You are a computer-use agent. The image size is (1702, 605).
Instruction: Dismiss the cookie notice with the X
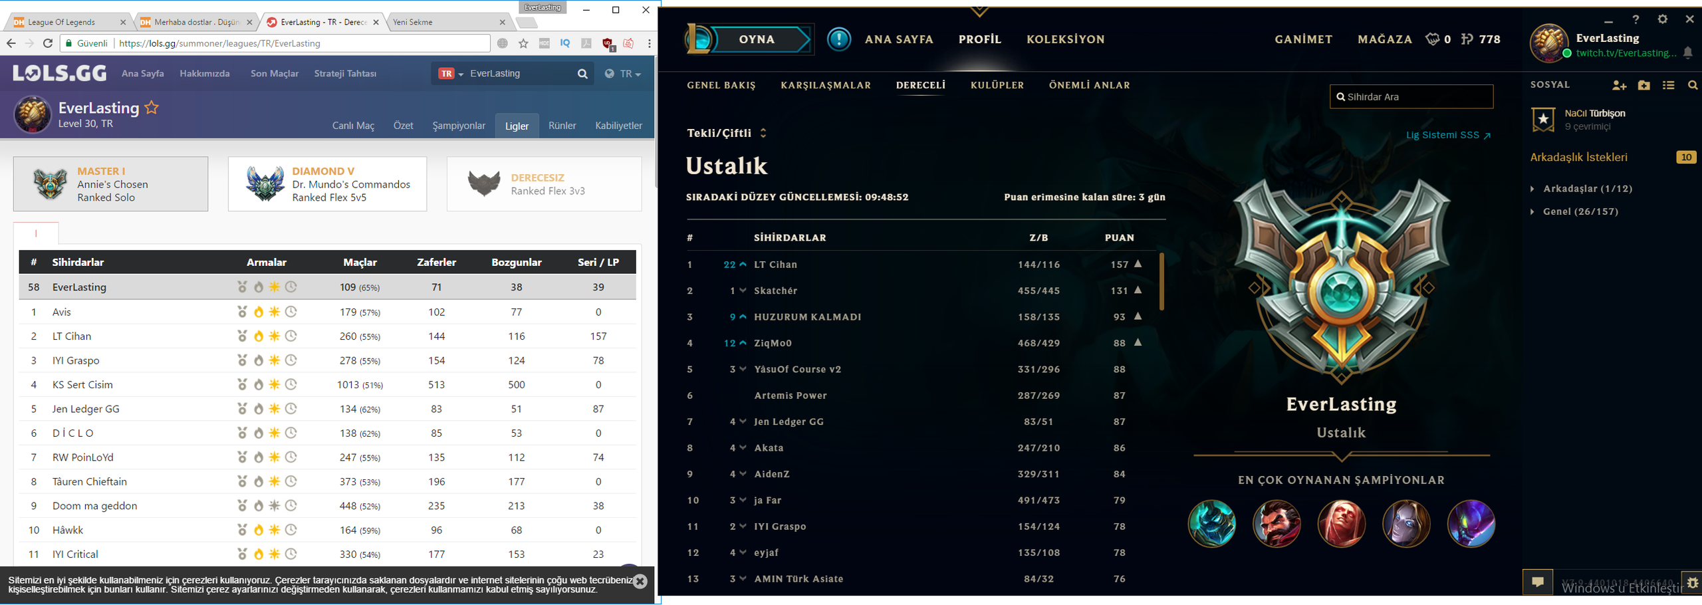point(640,582)
